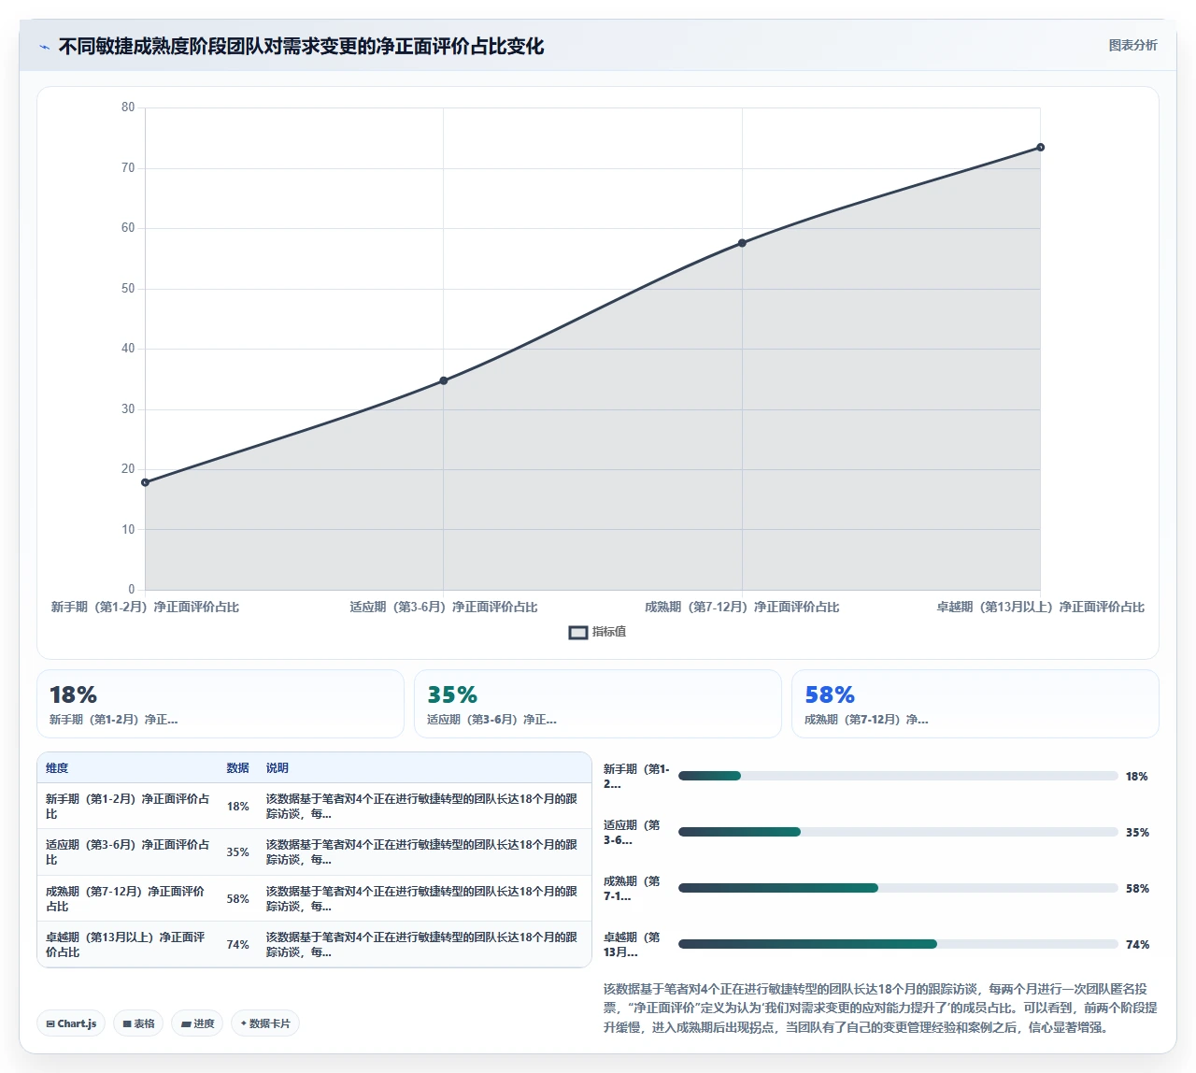
Task: Select table cell 新手期（第1-2月）净正面评价占比
Action: 128,807
